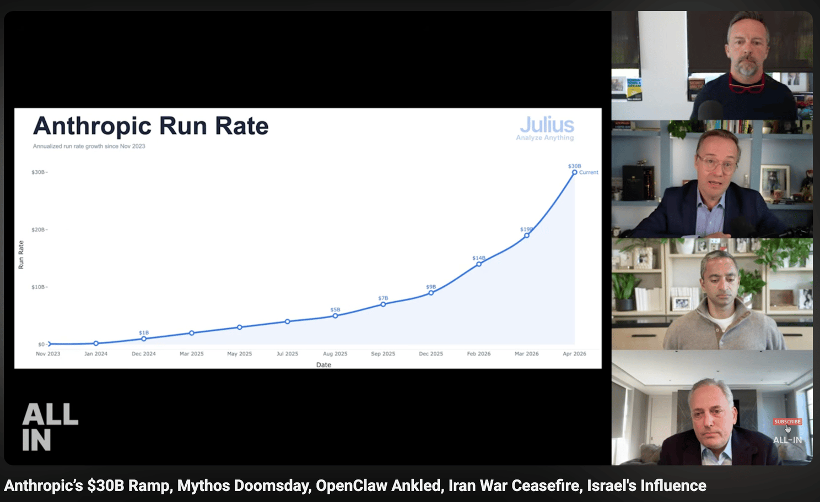Click the "$0" y-axis tick label
This screenshot has height=502, width=820.
tap(41, 345)
